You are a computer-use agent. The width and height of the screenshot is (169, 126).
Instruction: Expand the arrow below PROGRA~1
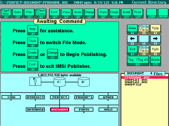coord(84,100)
